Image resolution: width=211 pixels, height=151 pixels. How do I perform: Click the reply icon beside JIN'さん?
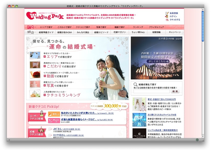(x=50, y=129)
